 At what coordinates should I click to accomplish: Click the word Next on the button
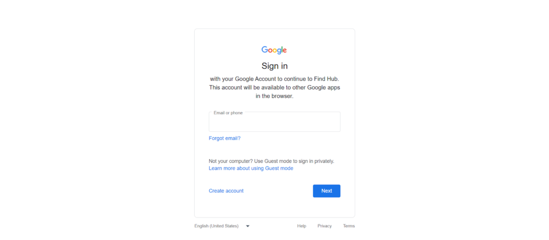[327, 191]
